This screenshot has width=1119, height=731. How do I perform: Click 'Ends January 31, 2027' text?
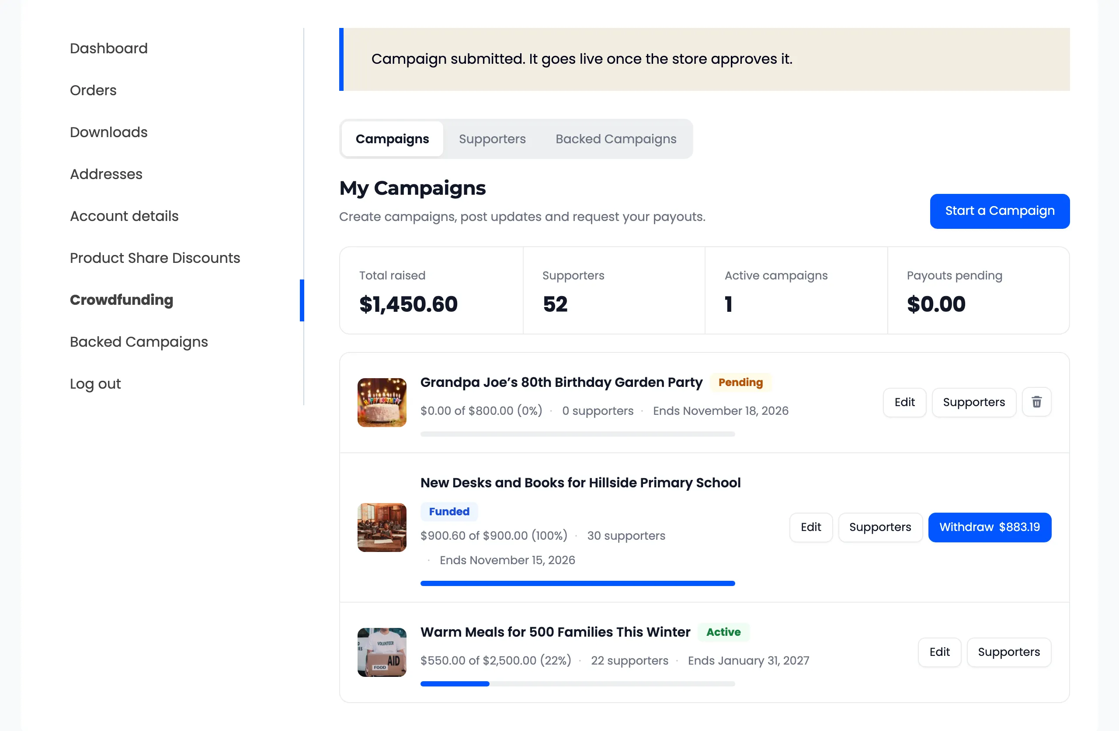[748, 661]
